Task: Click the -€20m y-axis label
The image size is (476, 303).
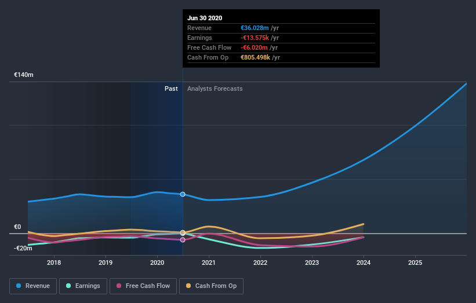Action: (23, 248)
